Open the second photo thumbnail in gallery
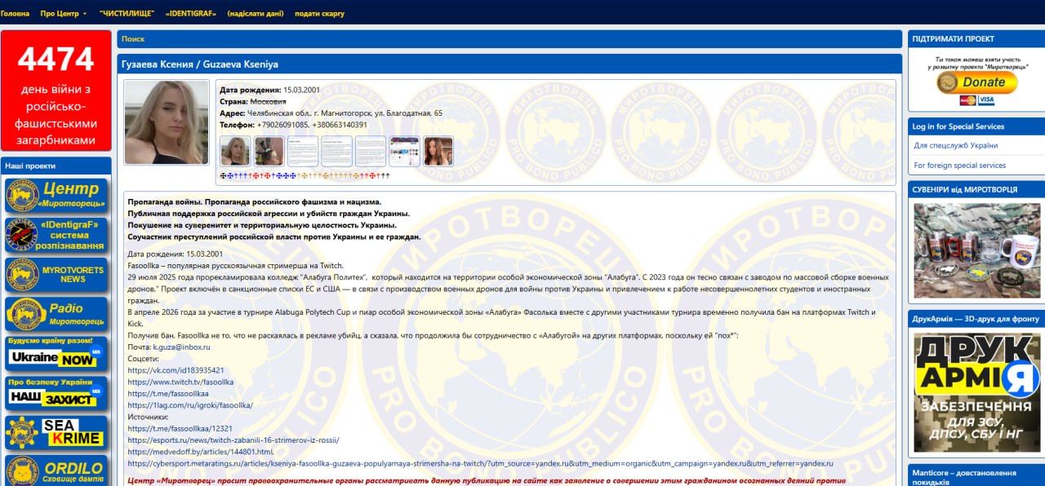The height and width of the screenshot is (486, 1045). [269, 152]
